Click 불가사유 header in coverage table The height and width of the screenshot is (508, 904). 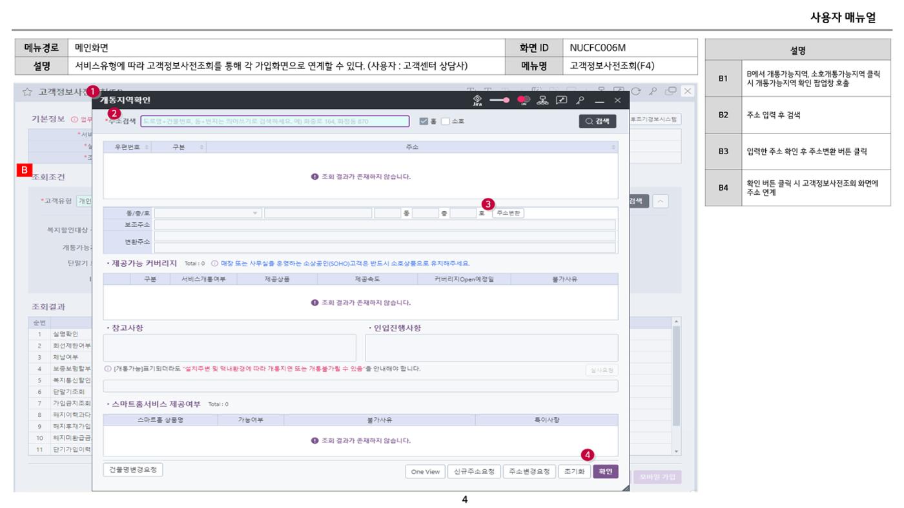coord(564,279)
